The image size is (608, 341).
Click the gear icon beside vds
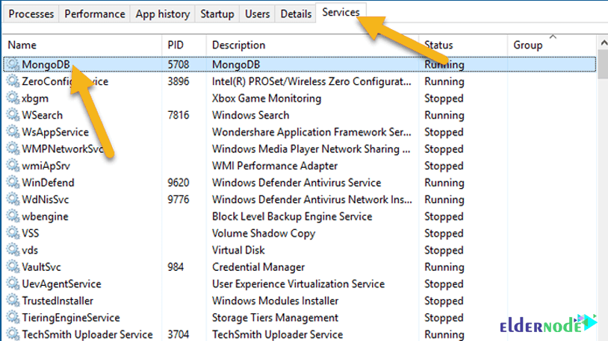13,250
